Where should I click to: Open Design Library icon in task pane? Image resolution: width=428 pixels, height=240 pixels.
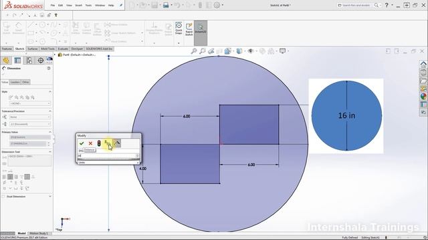423,73
